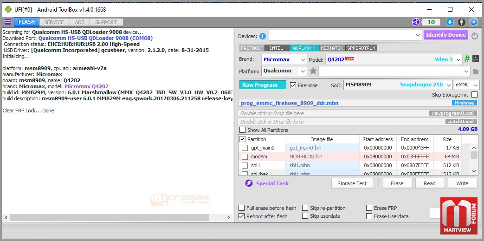Viewport: 484px width, 241px height.
Task: Open the Brand dropdown showing Micromax
Action: pos(284,59)
